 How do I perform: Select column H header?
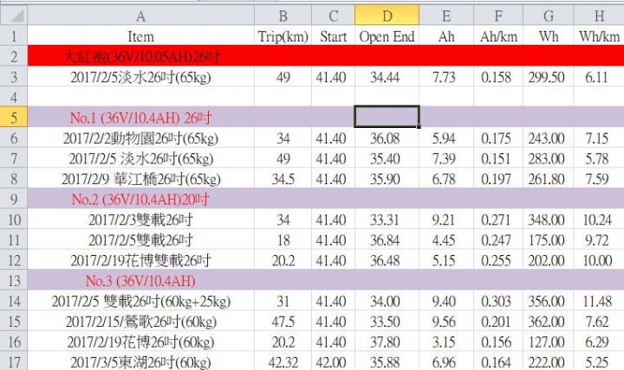click(x=599, y=16)
